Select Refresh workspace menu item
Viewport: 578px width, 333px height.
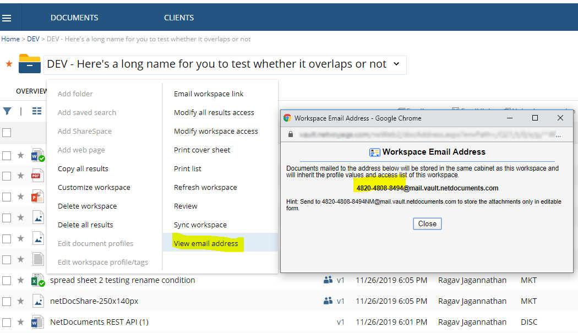[x=205, y=187]
